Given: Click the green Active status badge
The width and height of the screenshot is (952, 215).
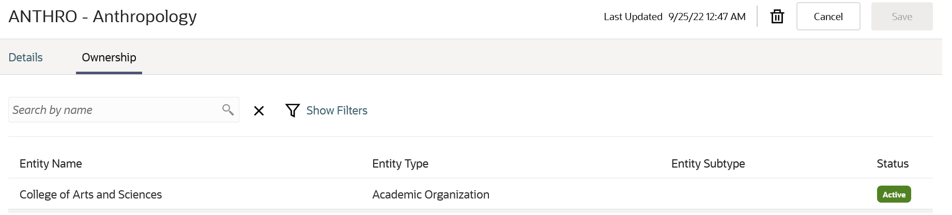Looking at the screenshot, I should click(x=894, y=194).
